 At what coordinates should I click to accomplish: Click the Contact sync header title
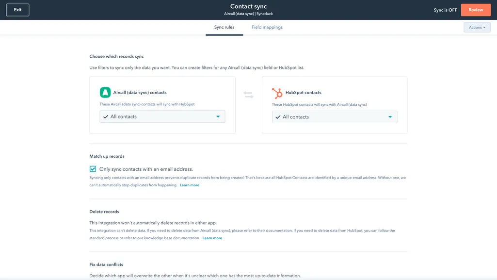248,6
